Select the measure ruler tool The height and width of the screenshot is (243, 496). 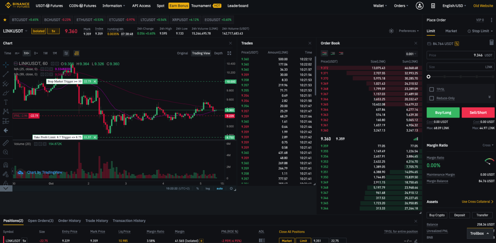tap(5, 143)
